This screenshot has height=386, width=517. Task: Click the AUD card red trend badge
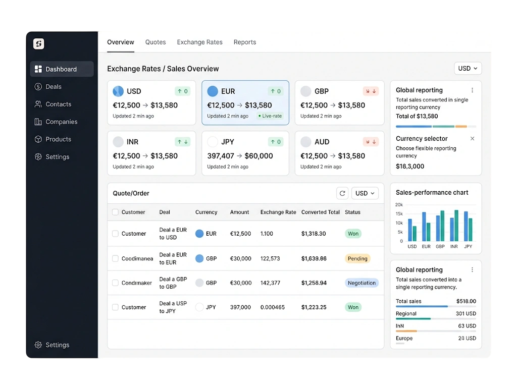pyautogui.click(x=371, y=142)
